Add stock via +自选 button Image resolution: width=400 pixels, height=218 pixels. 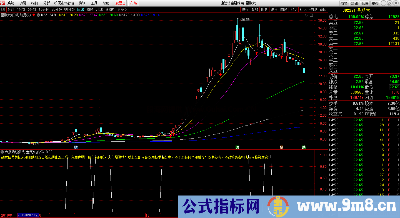coord(313,9)
